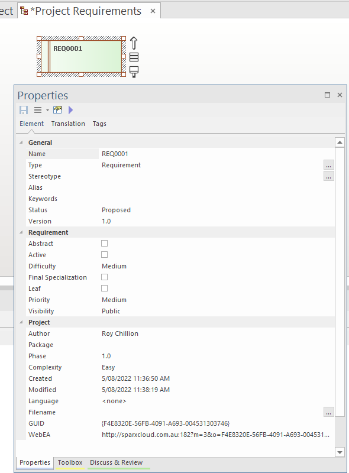The image size is (349, 473).
Task: Click the scrollbar down arrow in Properties
Action: [x=340, y=452]
